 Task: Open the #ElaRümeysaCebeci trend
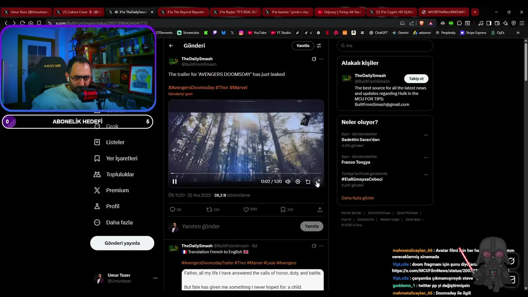[x=362, y=179]
